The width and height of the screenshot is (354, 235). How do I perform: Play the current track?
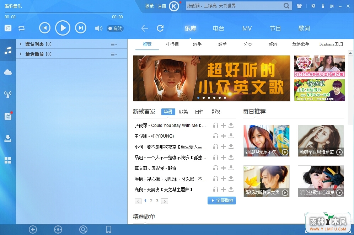pos(63,28)
